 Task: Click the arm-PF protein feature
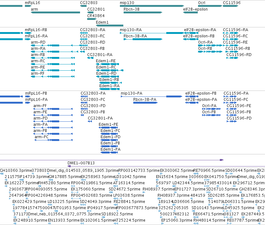[x=53, y=109]
